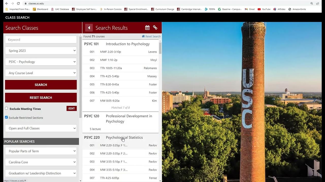The height and width of the screenshot is (182, 325).
Task: Uncheck Exclude Restricted Sections checkbox
Action: click(7, 117)
